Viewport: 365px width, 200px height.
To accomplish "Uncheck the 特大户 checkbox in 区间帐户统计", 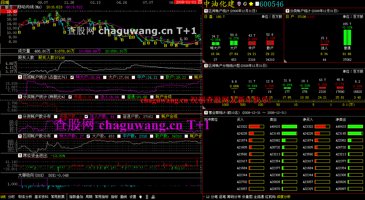I will tap(72, 77).
